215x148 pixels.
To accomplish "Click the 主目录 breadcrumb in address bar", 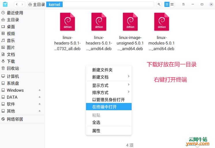I will point(37,4).
